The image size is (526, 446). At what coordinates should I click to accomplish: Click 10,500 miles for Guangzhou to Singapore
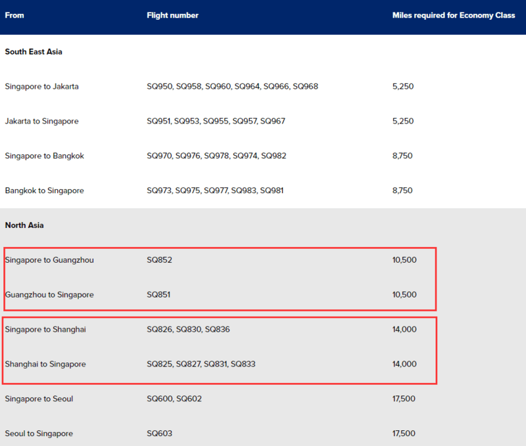404,294
